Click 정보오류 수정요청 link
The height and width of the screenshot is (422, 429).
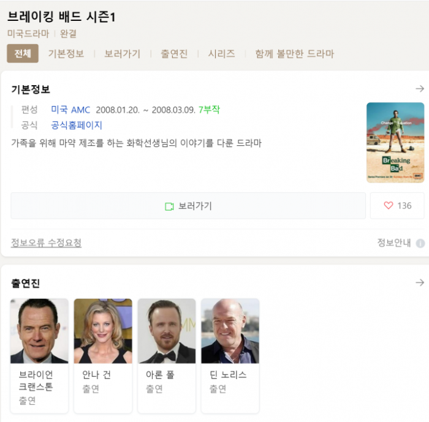pos(46,243)
